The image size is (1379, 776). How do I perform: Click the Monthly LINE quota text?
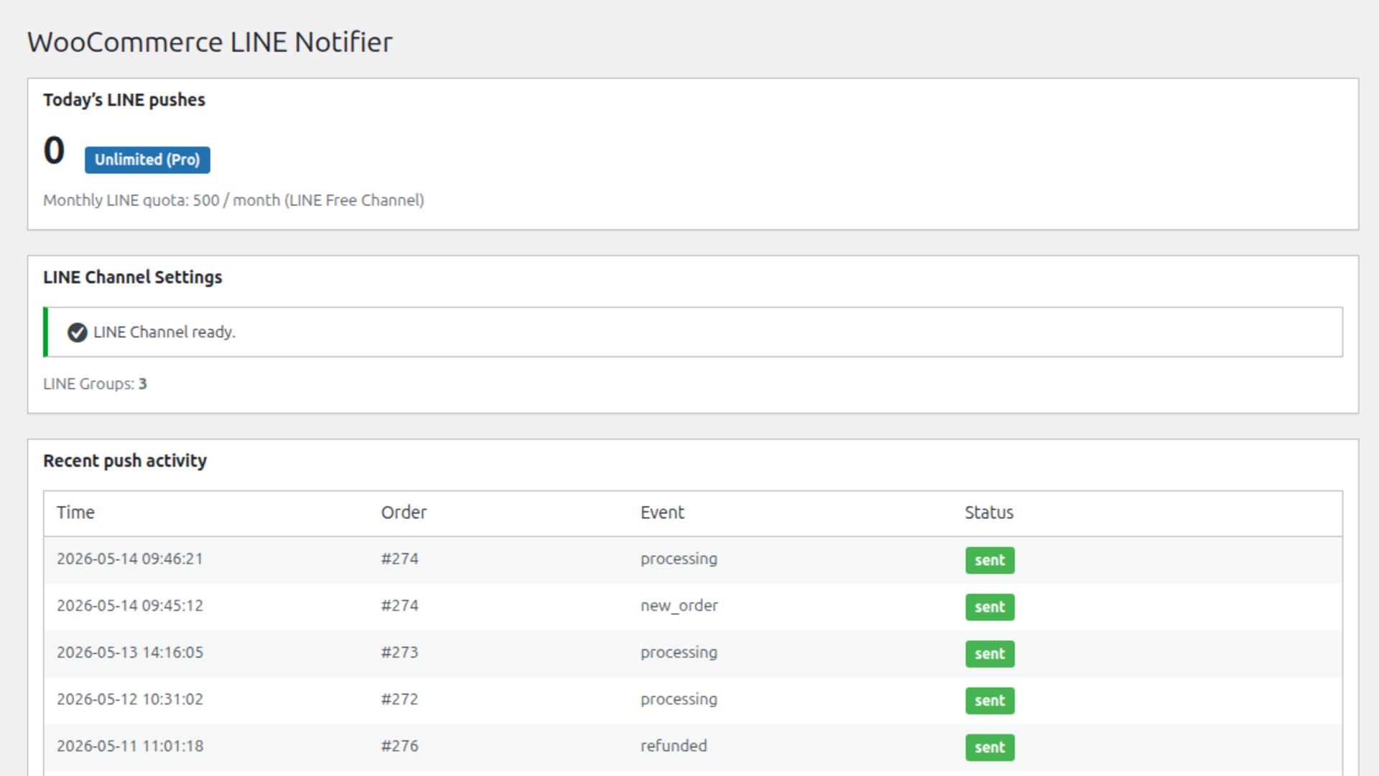(233, 200)
